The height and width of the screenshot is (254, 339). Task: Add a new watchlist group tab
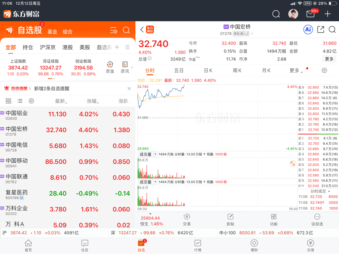click(117, 47)
